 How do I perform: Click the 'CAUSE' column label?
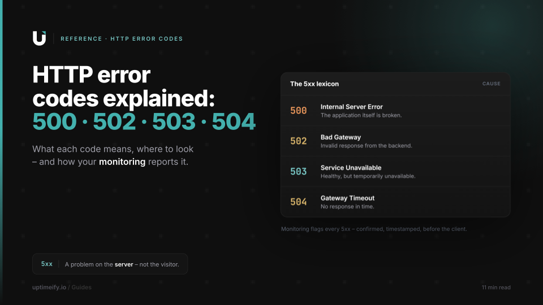pos(492,84)
